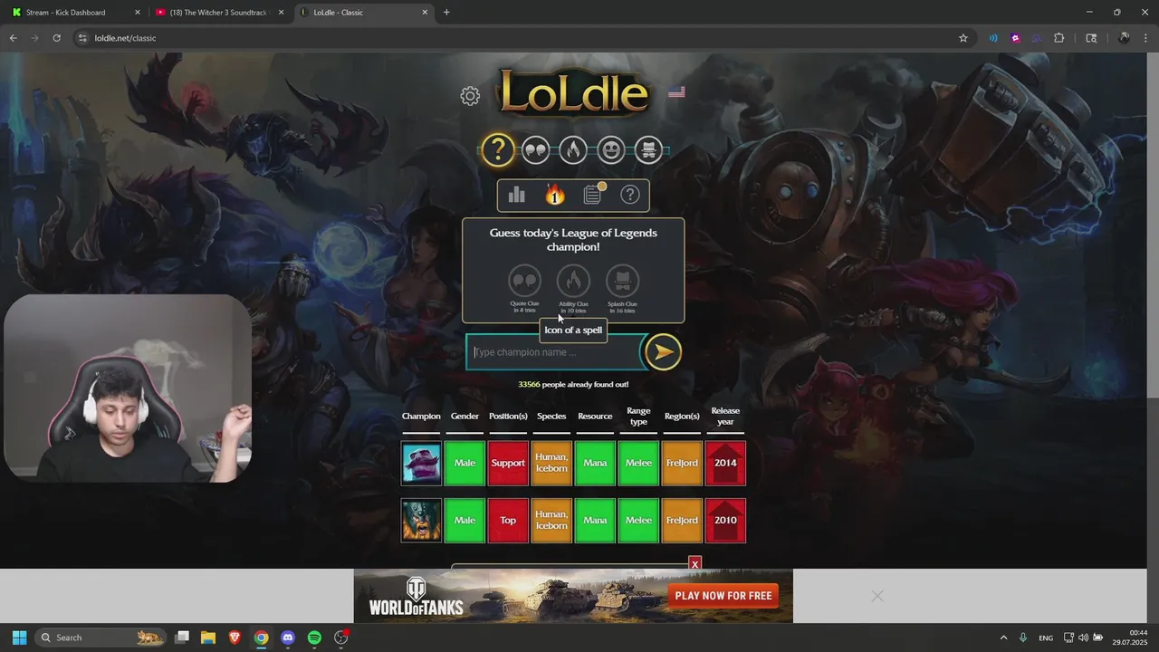Dismiss bottom banner with gray X
This screenshot has width=1159, height=652.
[877, 596]
